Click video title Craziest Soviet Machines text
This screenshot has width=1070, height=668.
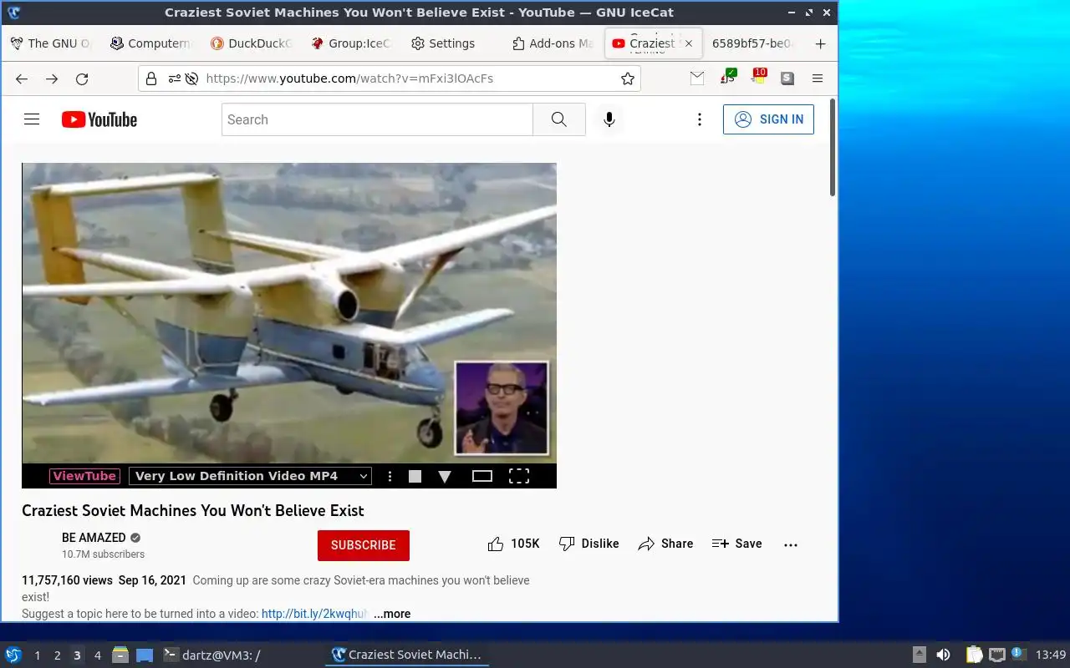click(x=193, y=510)
